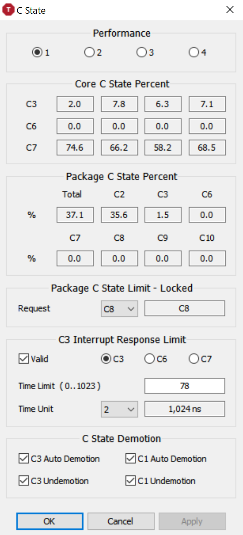
Task: Click the ThrottleStop icon in the title bar
Action: tap(8, 10)
